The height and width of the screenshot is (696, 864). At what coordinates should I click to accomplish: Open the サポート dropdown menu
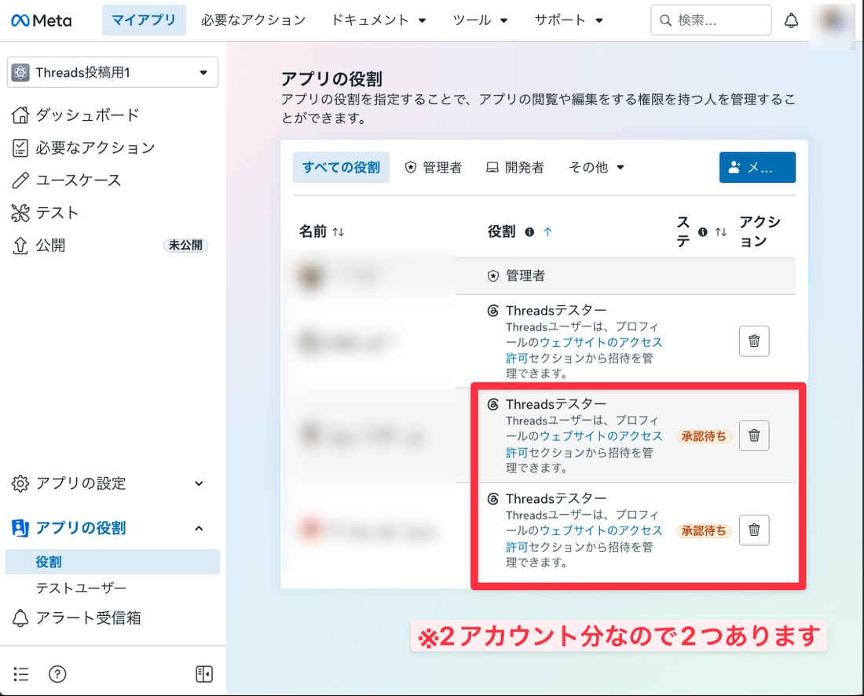click(x=569, y=20)
